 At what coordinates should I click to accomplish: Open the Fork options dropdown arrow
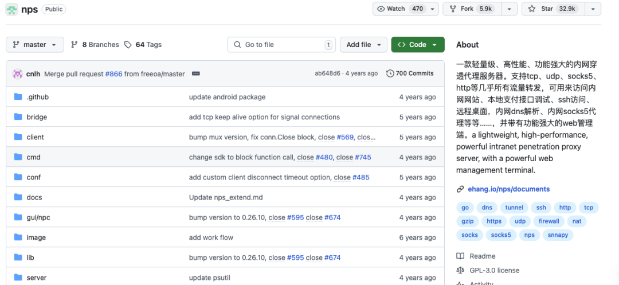(510, 9)
